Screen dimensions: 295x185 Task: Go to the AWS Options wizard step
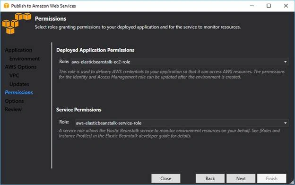[x=21, y=67]
